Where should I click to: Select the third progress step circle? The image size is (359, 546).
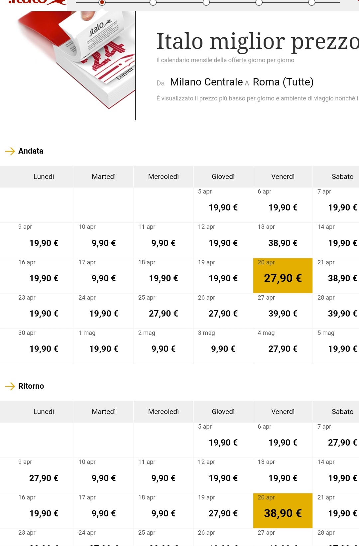[206, 3]
